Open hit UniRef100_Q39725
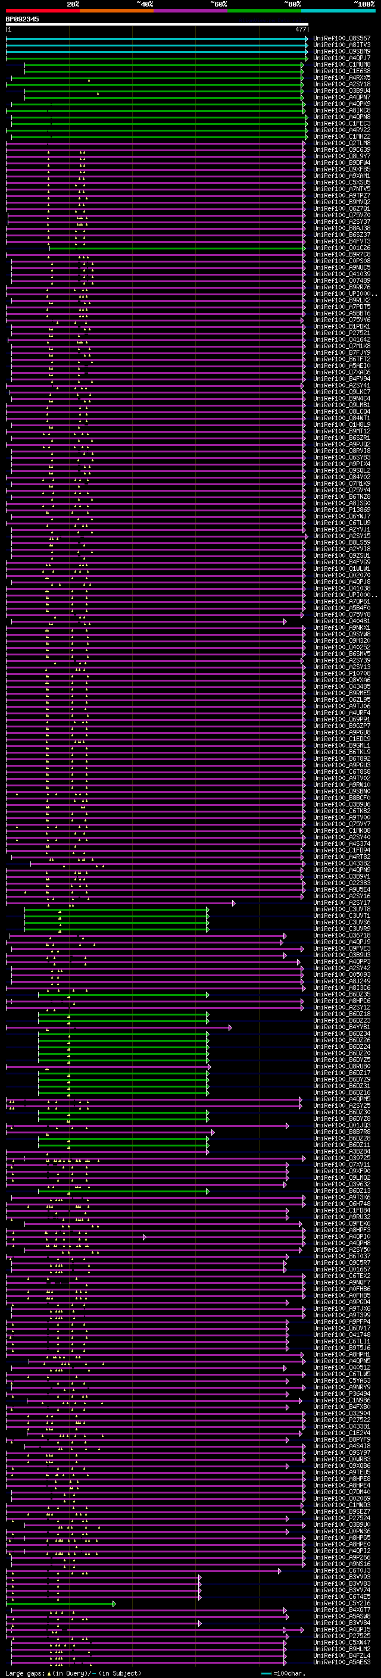 pyautogui.click(x=342, y=1158)
